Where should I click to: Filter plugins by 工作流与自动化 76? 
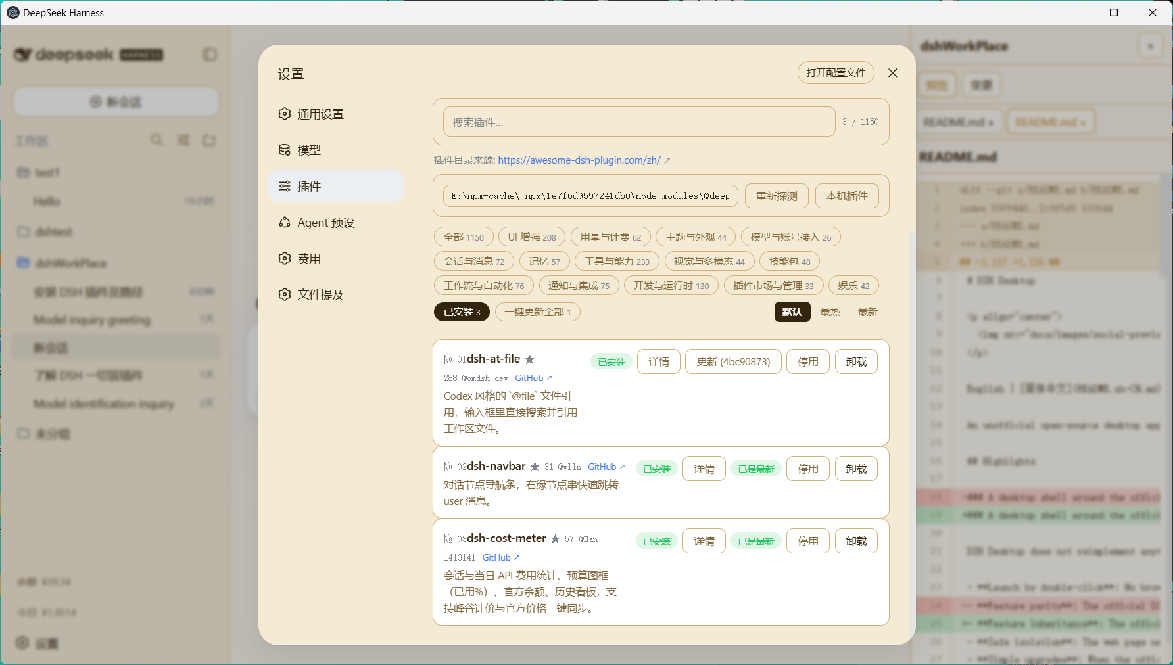click(484, 286)
